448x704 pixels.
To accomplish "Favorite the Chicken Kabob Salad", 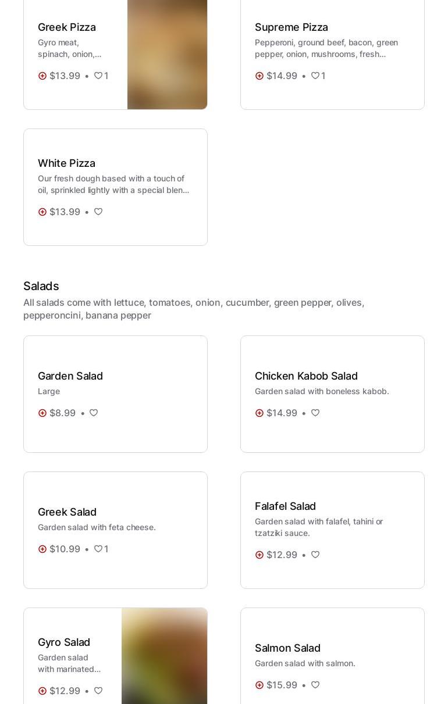I will [315, 413].
